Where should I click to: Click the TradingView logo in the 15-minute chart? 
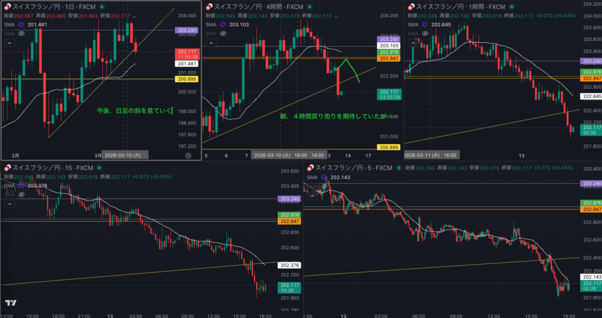10,303
